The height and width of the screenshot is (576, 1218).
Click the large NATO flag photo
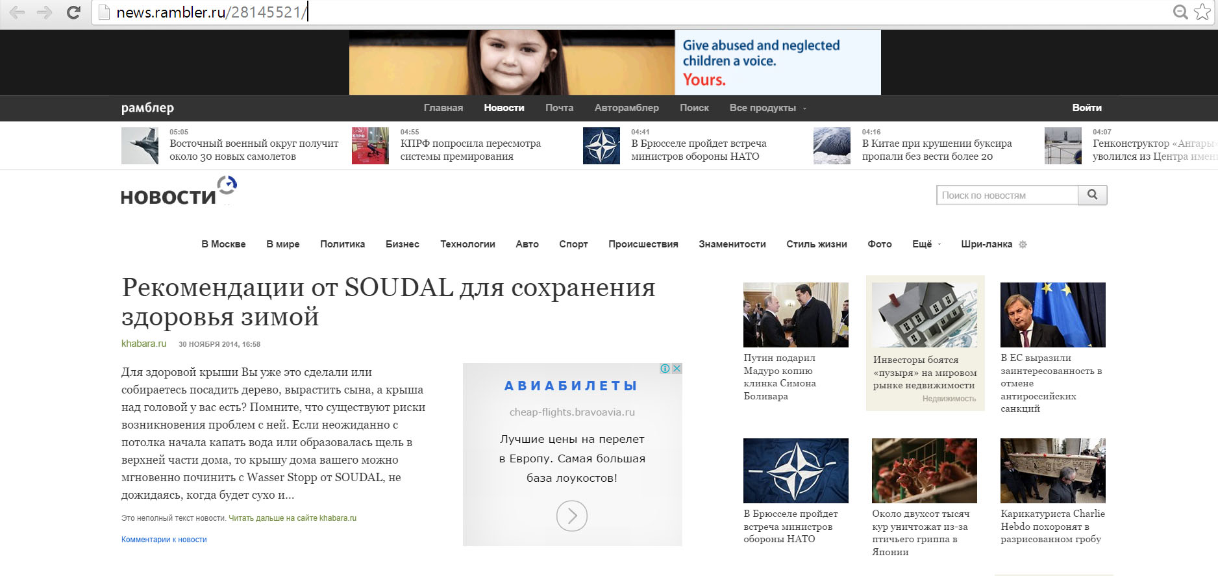point(796,471)
